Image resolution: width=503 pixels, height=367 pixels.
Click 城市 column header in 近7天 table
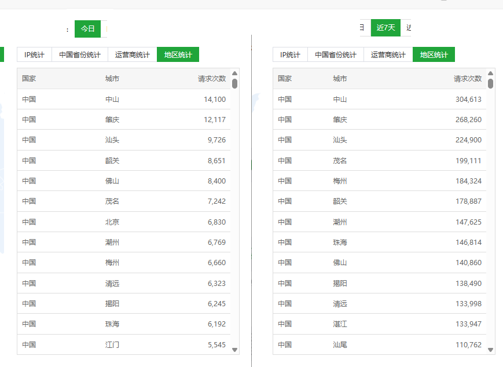click(340, 79)
